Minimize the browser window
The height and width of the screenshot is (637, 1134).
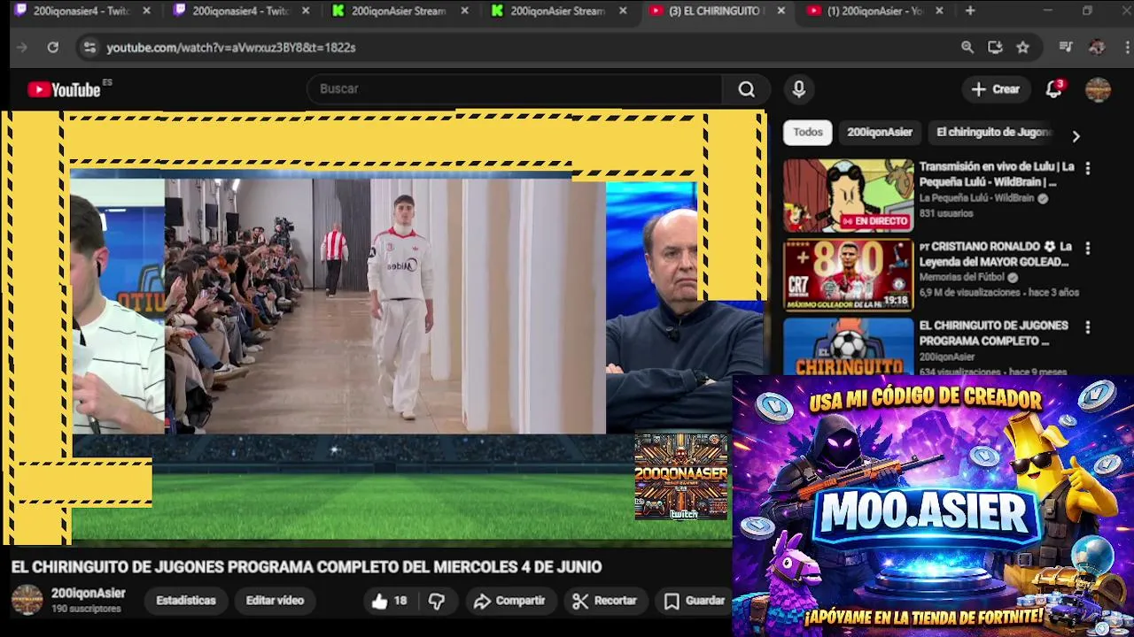pyautogui.click(x=1047, y=11)
